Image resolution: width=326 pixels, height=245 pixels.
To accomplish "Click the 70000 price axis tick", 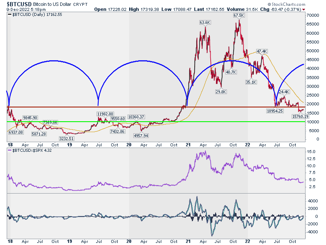I will pyautogui.click(x=313, y=15).
